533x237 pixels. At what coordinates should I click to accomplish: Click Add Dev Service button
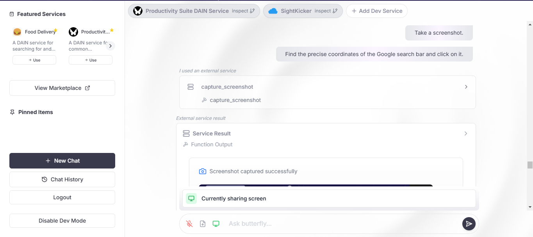pyautogui.click(x=377, y=11)
